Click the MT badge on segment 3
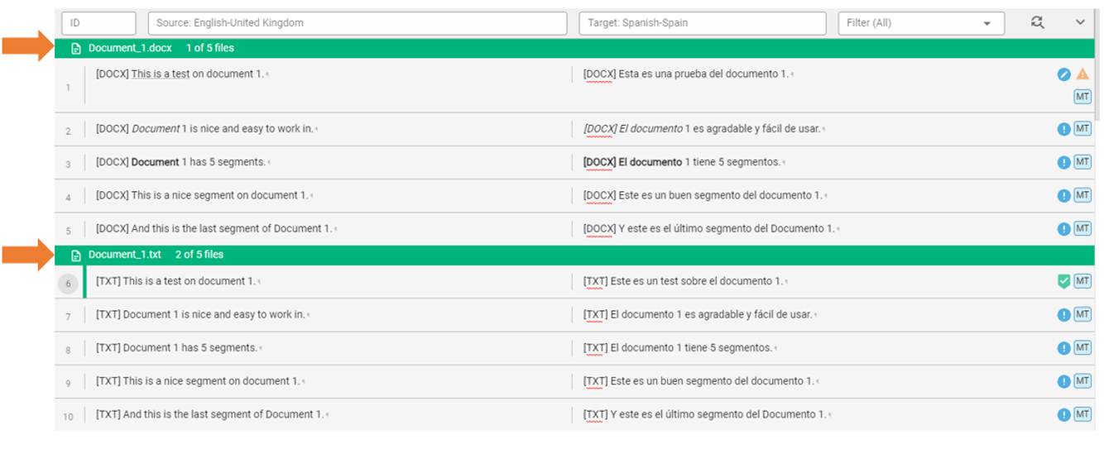The width and height of the screenshot is (1104, 449). (x=1082, y=162)
